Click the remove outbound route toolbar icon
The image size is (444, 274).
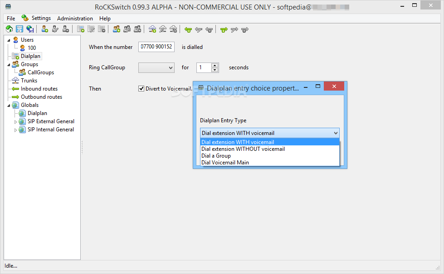pos(245,29)
